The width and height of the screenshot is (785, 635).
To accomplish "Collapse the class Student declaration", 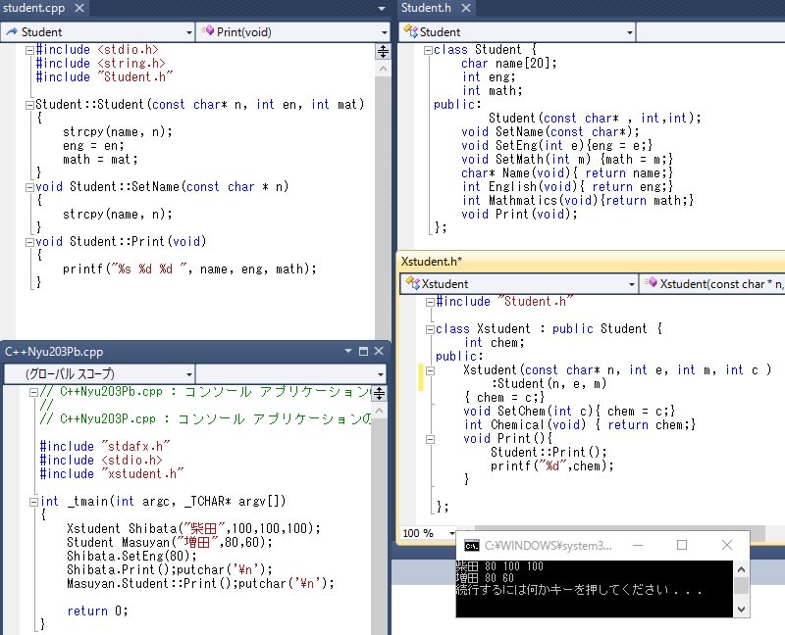I will point(428,50).
